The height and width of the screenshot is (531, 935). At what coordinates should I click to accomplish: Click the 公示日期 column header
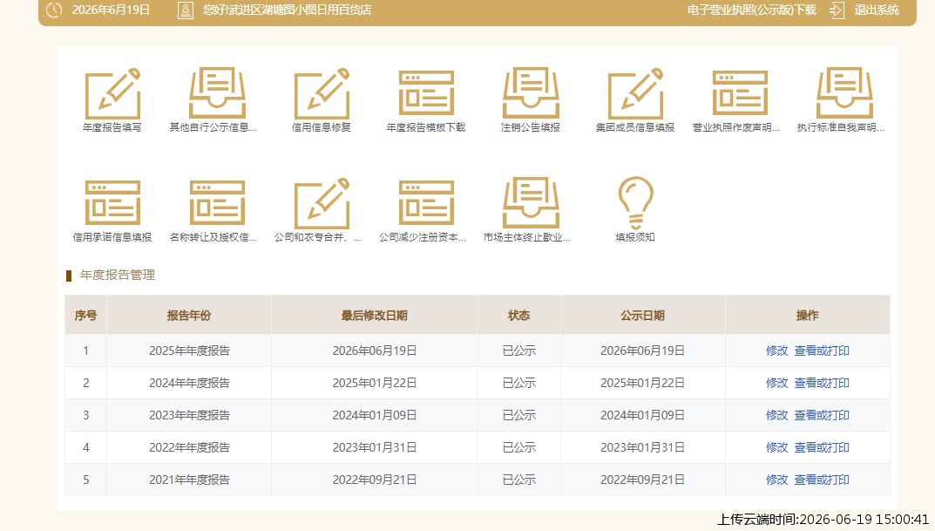click(642, 315)
